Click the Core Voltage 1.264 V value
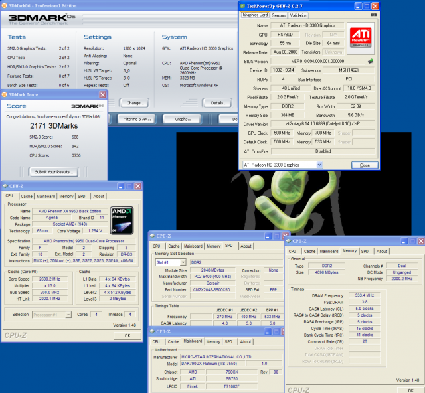Viewport: 425px width, 393px height. (x=95, y=231)
